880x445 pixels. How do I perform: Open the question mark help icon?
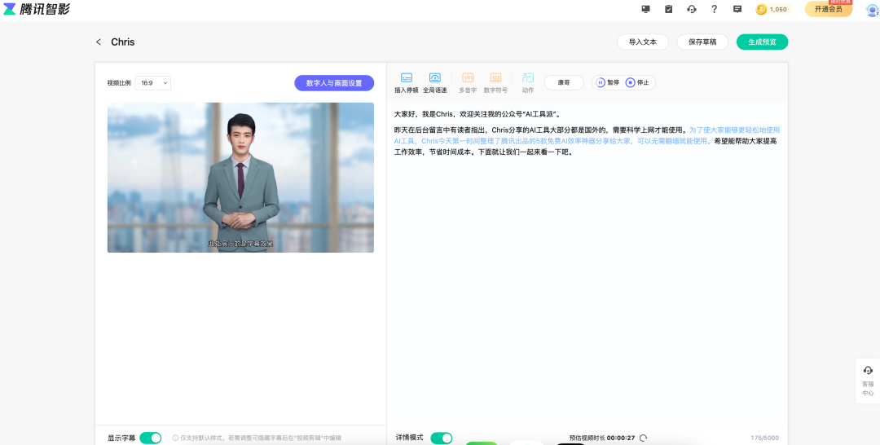click(714, 9)
